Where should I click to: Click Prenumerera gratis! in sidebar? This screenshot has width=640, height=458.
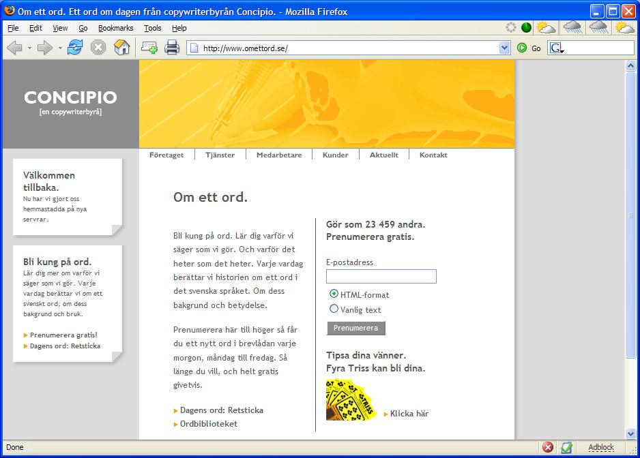pos(63,335)
